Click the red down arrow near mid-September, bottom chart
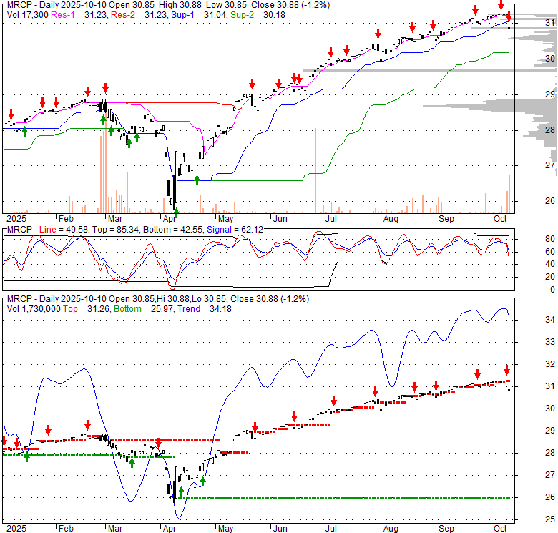 [x=477, y=373]
